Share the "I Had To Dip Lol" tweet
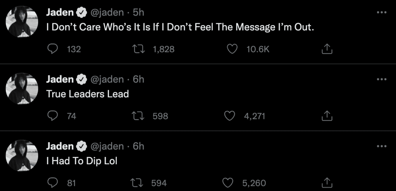This screenshot has height=191, width=396. pyautogui.click(x=327, y=182)
